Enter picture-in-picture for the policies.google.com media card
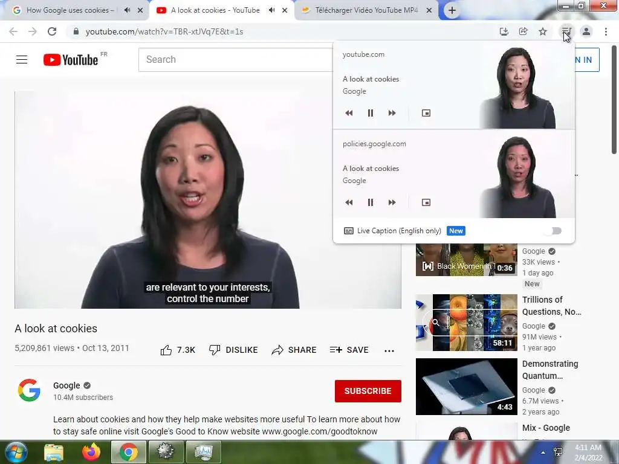The height and width of the screenshot is (464, 619). click(426, 202)
